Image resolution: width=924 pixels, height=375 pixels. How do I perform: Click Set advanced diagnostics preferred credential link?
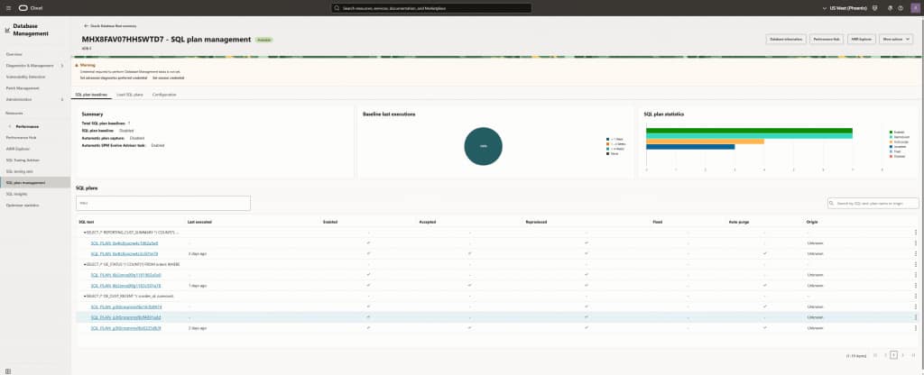(114, 78)
